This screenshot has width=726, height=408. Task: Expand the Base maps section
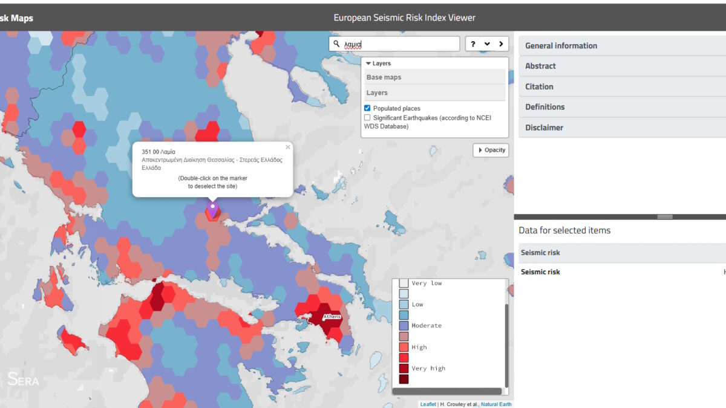(x=384, y=77)
